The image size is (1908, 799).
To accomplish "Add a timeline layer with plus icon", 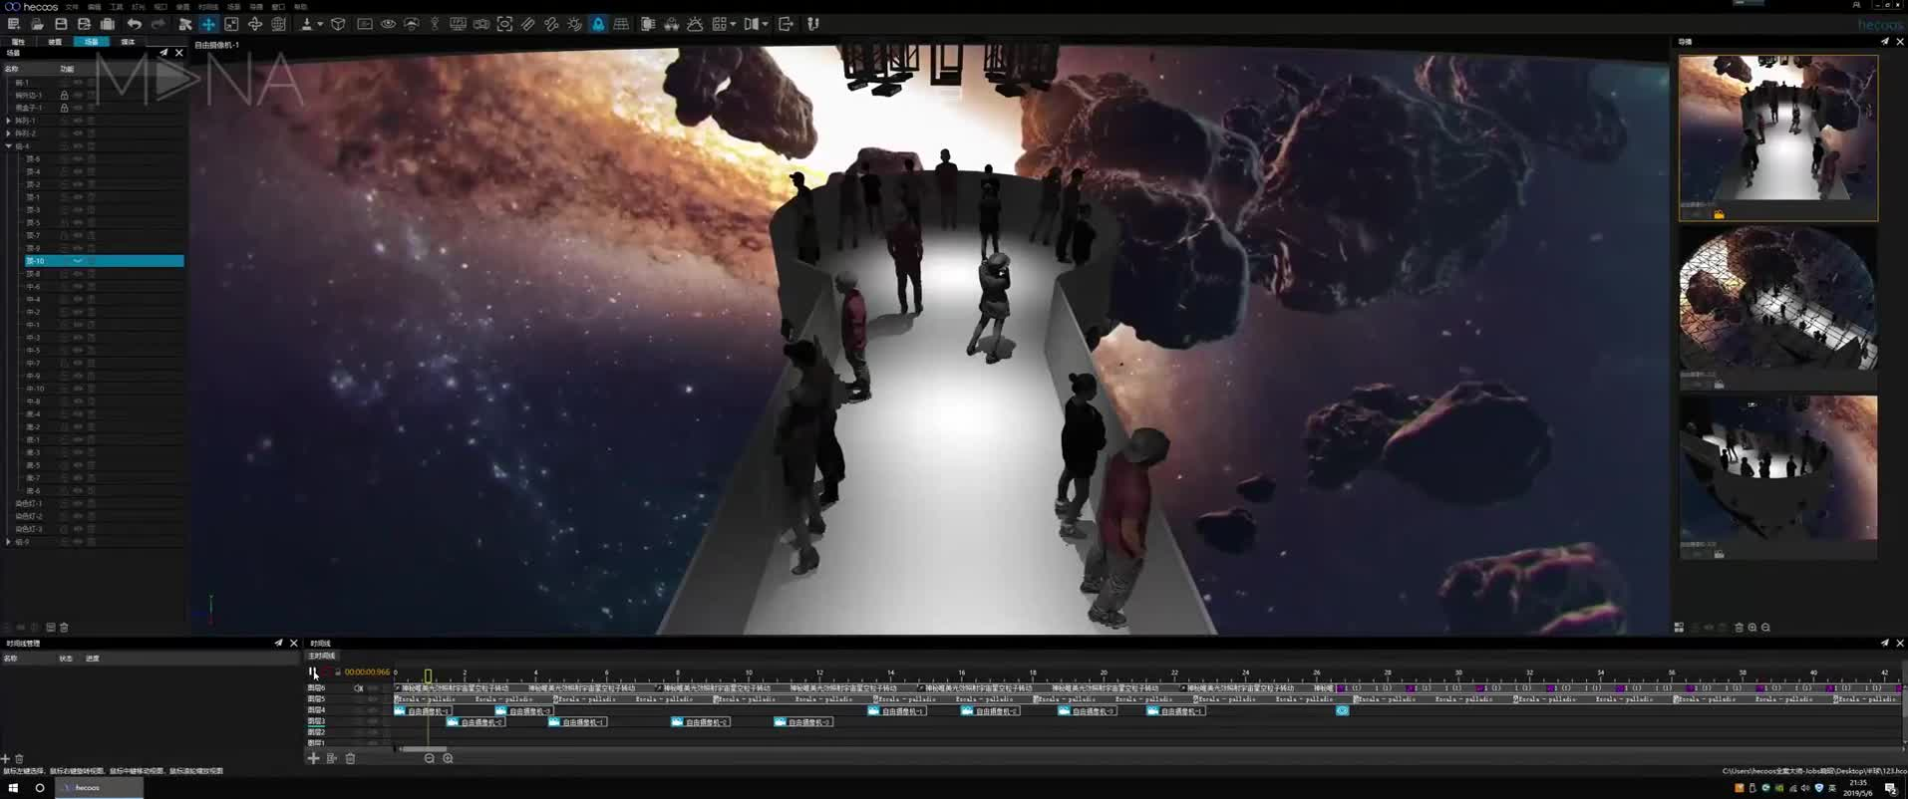I will click(313, 758).
